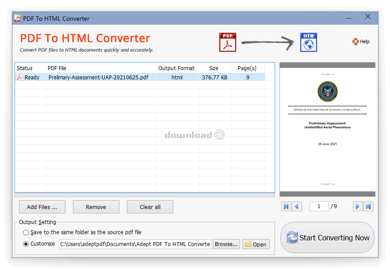The width and height of the screenshot is (390, 269).
Task: Click the Browse... button
Action: (x=226, y=244)
